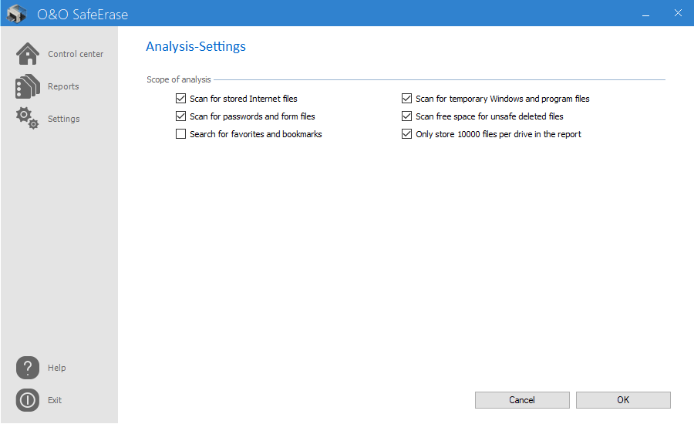
Task: Open the Settings sidebar label
Action: click(64, 119)
